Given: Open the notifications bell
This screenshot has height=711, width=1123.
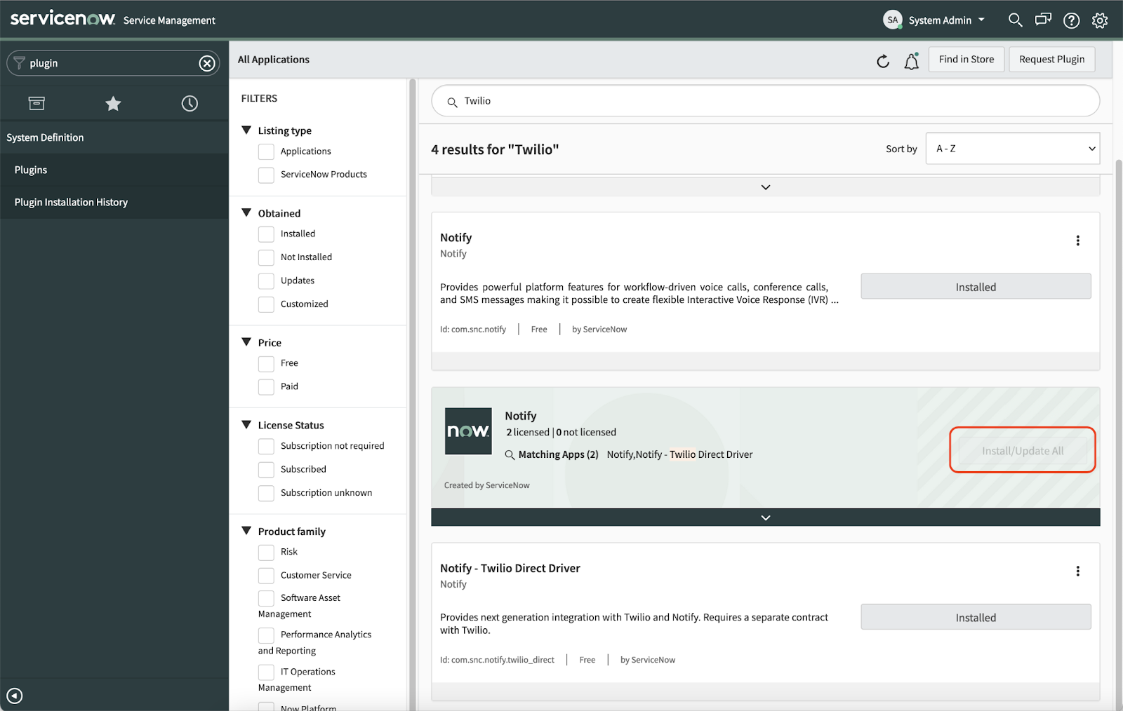Looking at the screenshot, I should click(x=911, y=61).
